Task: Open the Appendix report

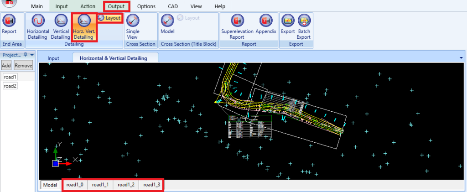Action: 266,25
